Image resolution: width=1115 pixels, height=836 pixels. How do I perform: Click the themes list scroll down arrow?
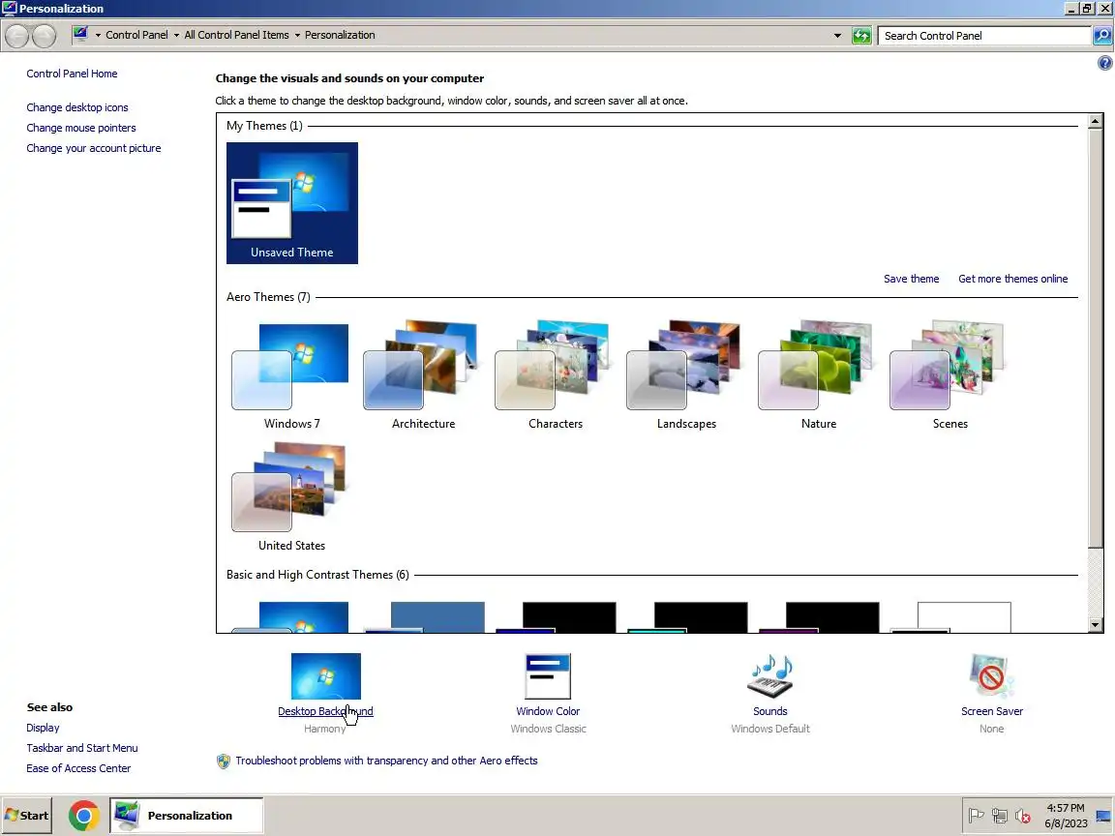1095,625
